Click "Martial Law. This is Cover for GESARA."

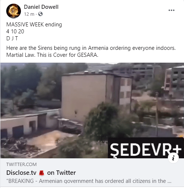52,55
